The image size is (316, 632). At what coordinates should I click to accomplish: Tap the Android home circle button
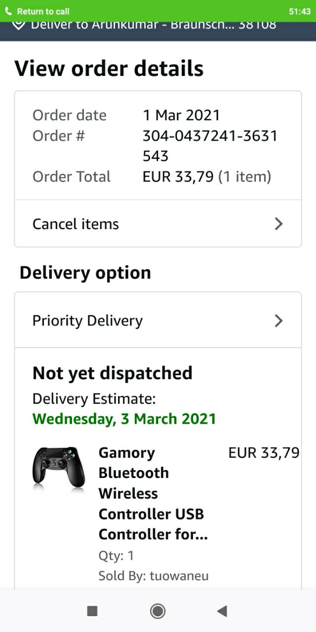[158, 611]
